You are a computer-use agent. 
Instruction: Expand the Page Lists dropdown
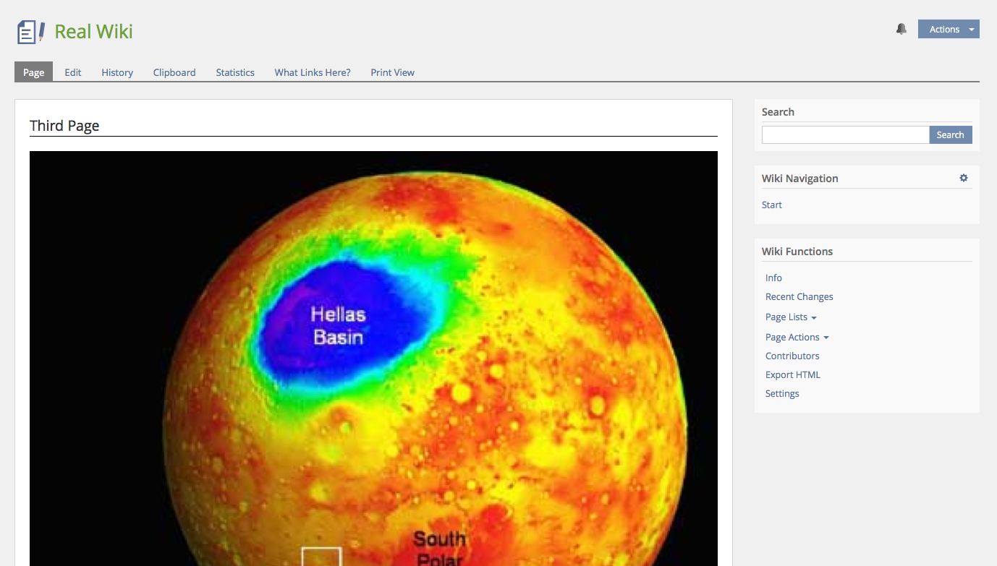tap(790, 317)
